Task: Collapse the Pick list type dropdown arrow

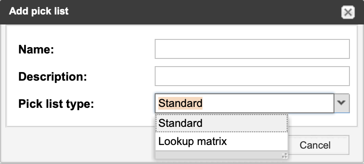Action: [x=342, y=103]
